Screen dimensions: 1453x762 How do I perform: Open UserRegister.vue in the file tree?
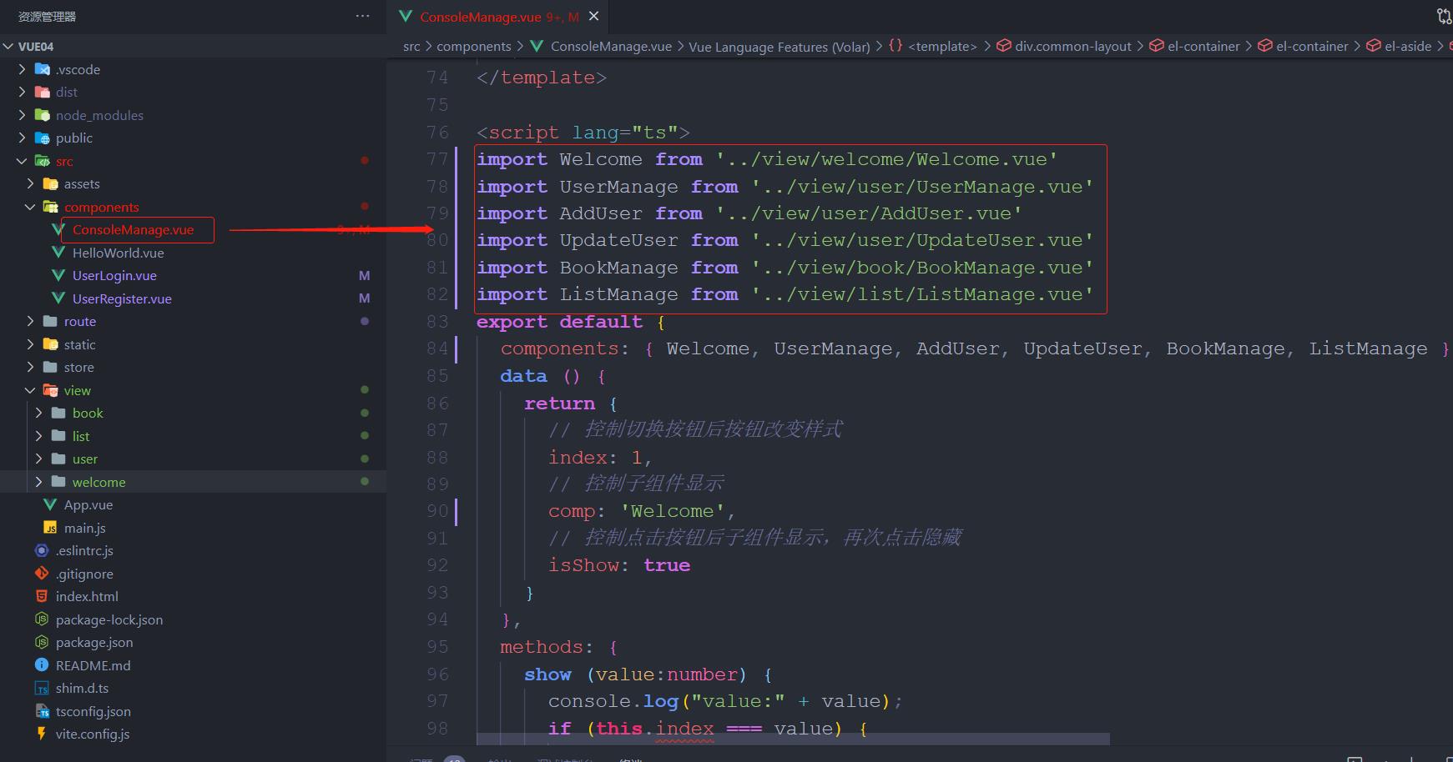coord(122,298)
